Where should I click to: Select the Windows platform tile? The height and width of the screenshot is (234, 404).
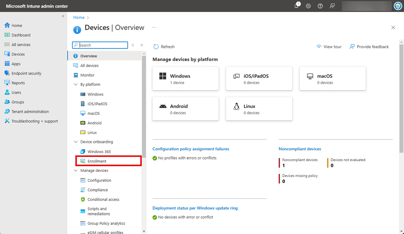(185, 79)
